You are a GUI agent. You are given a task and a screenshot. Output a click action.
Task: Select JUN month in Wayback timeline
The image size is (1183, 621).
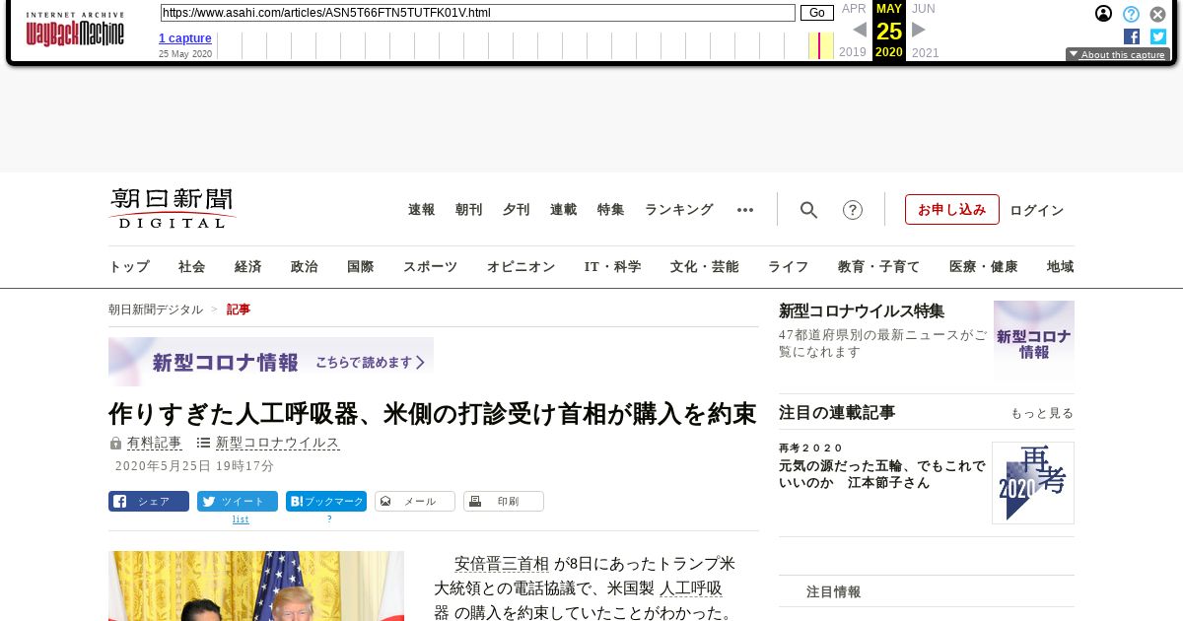click(x=924, y=9)
